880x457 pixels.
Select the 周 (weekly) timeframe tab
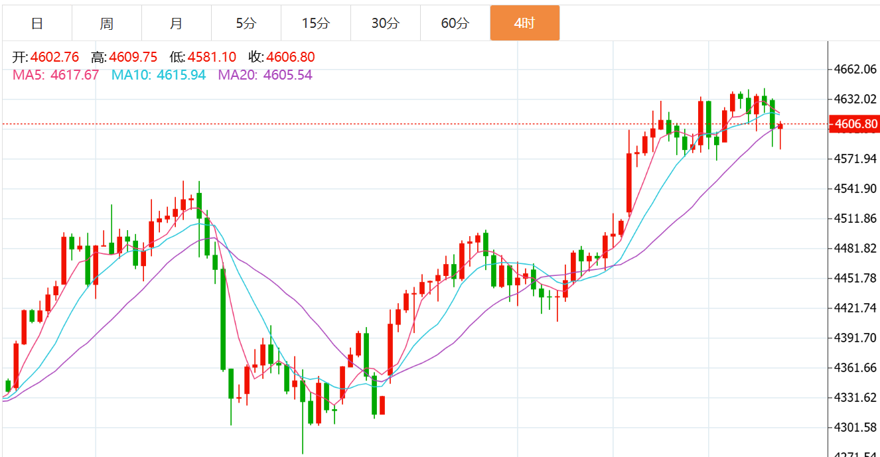[106, 23]
